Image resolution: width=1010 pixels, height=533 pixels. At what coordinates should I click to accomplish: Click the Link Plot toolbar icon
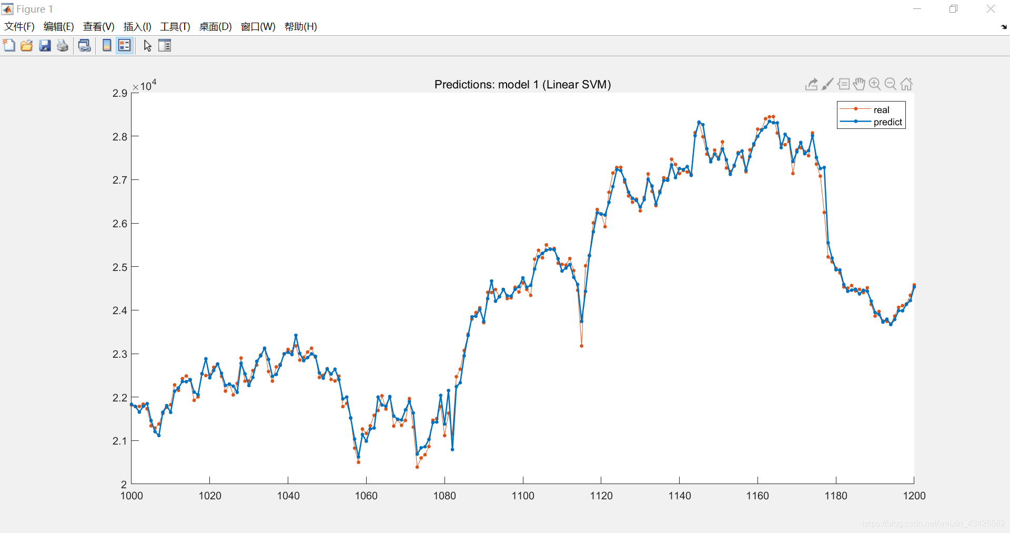pos(84,46)
